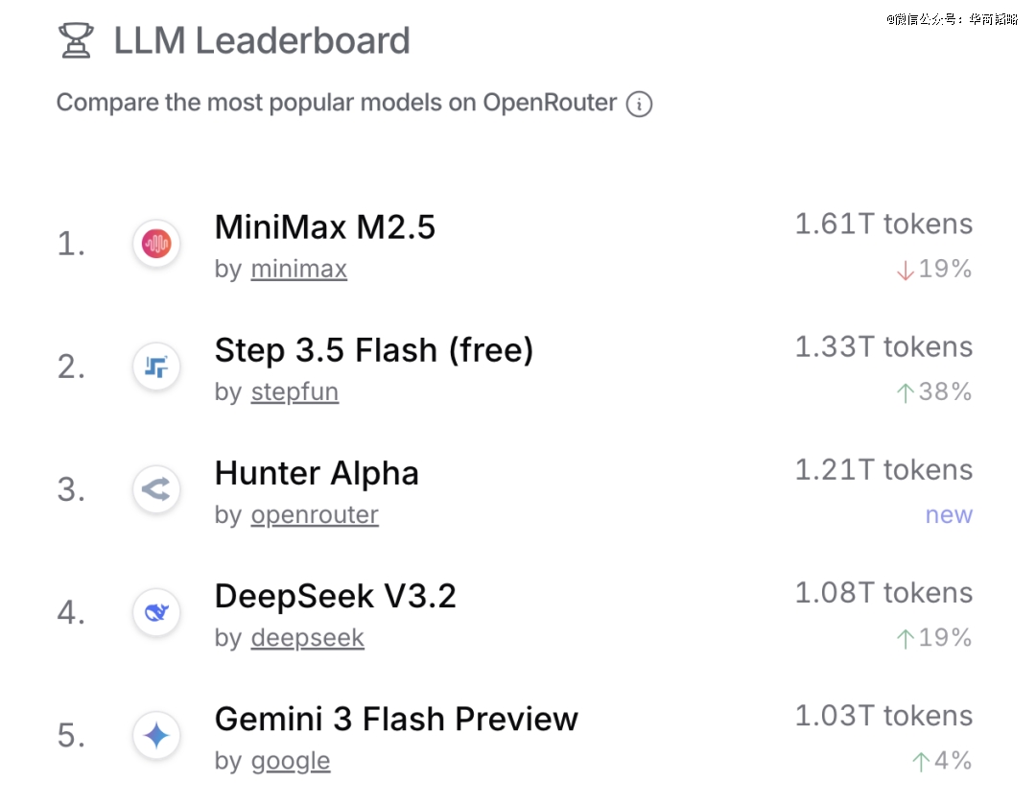This screenshot has height=805, width=1036.
Task: Open the stepfun author link
Action: (x=294, y=392)
